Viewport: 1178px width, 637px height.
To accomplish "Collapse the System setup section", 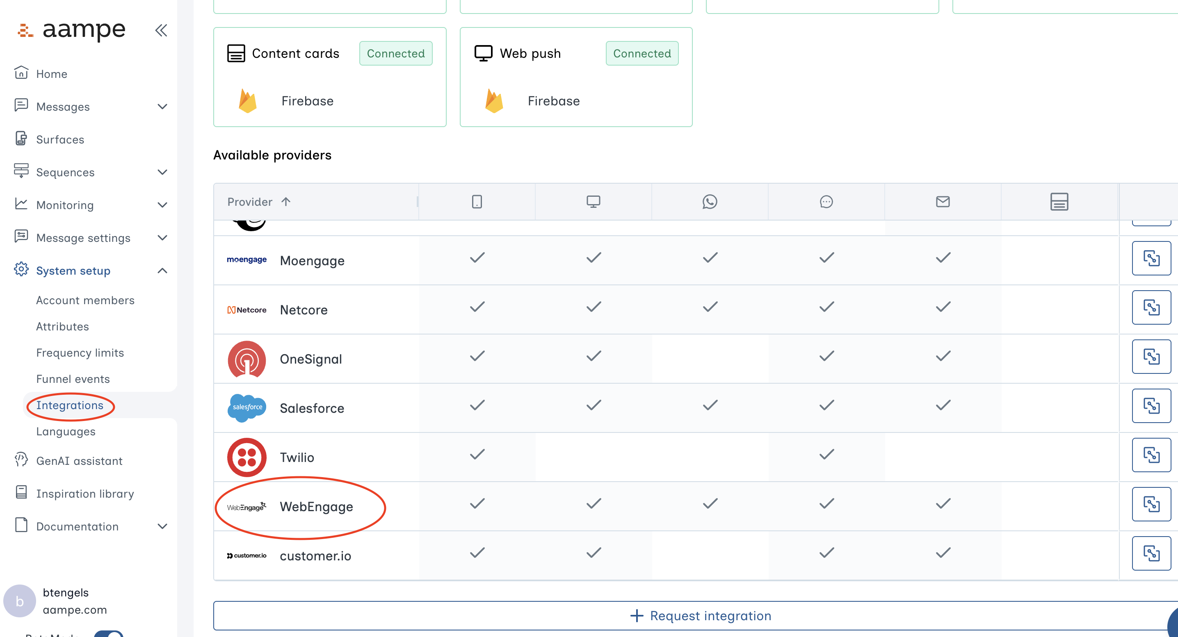I will click(162, 271).
